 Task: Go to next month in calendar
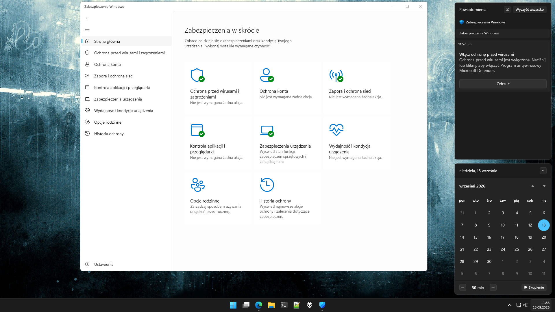(x=544, y=186)
